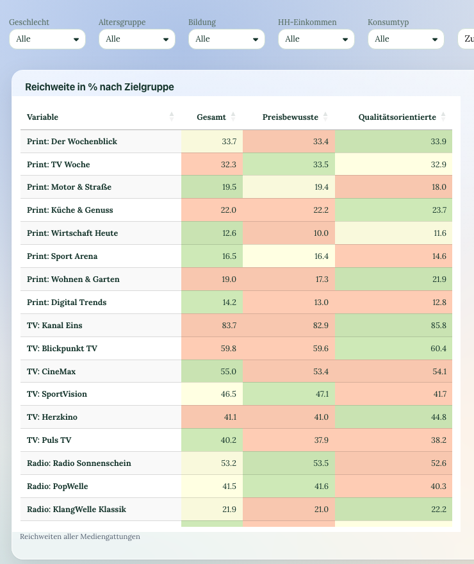Open the Konsumtyp dropdown

click(x=406, y=39)
